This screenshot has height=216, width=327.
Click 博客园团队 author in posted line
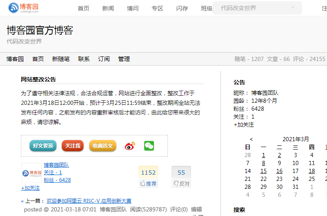pyautogui.click(x=113, y=209)
